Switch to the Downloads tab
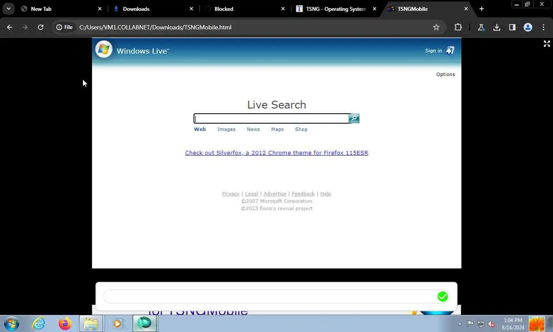The height and width of the screenshot is (332, 553). click(152, 9)
